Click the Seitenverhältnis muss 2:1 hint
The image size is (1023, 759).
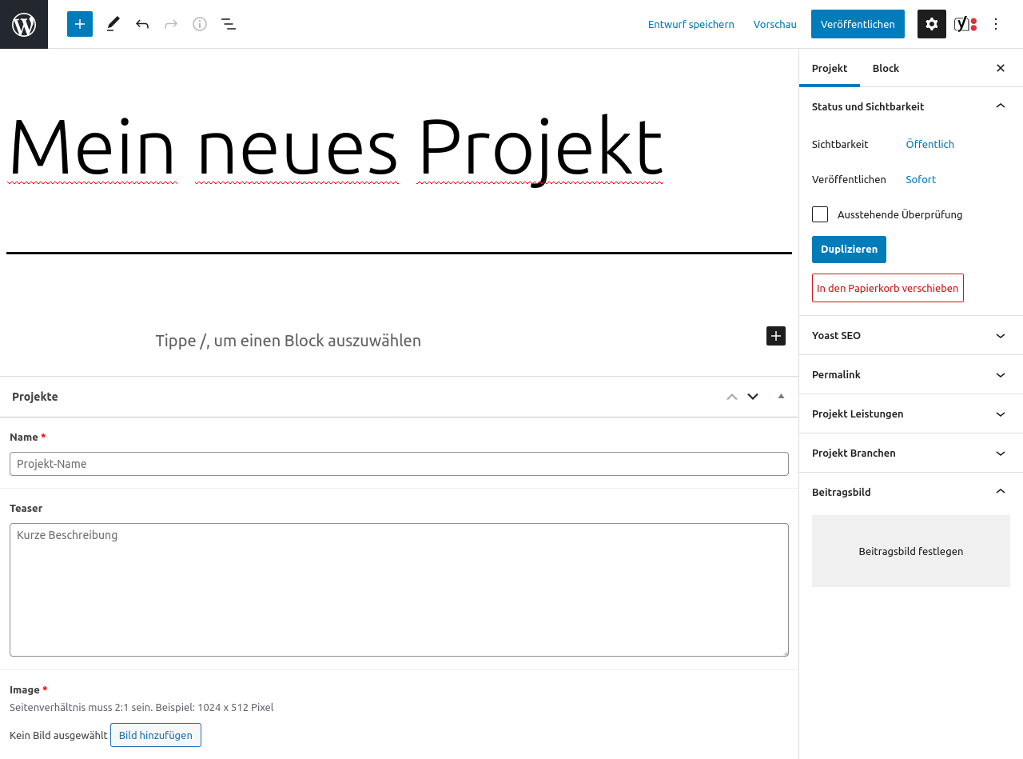click(141, 707)
